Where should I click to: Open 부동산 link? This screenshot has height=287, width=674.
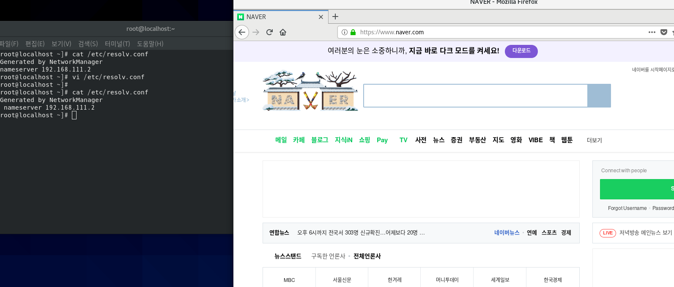[477, 140]
